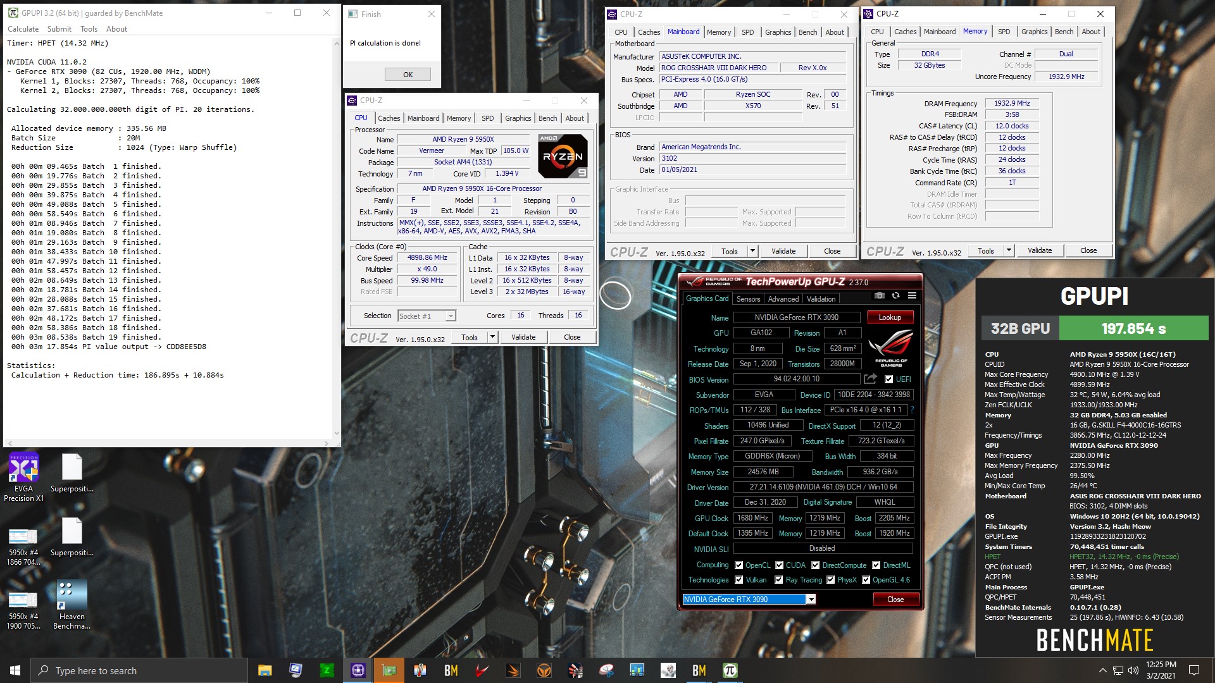
Task: Toggle the CUDA checkbox
Action: [779, 565]
